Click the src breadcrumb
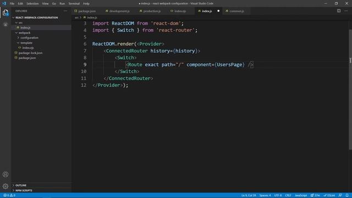Image resolution: width=352 pixels, height=198 pixels. [76, 18]
